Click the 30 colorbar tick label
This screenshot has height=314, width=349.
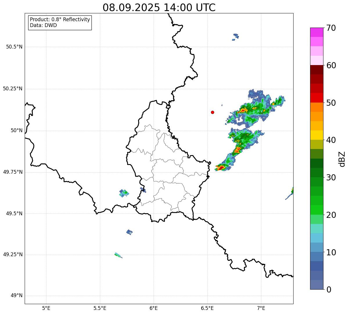coord(331,177)
